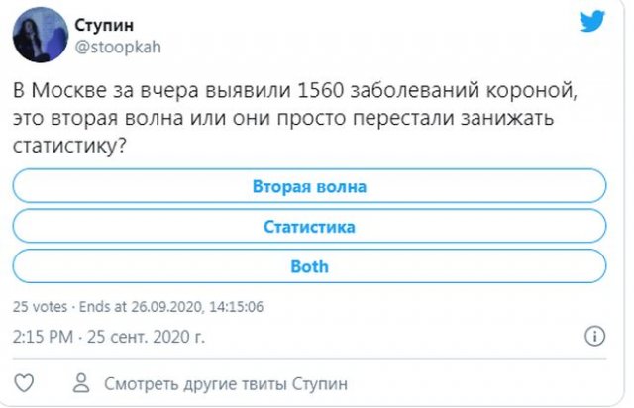634x408 pixels.
Task: Click the person icon beside Смотреть другие твиты
Action: (81, 382)
